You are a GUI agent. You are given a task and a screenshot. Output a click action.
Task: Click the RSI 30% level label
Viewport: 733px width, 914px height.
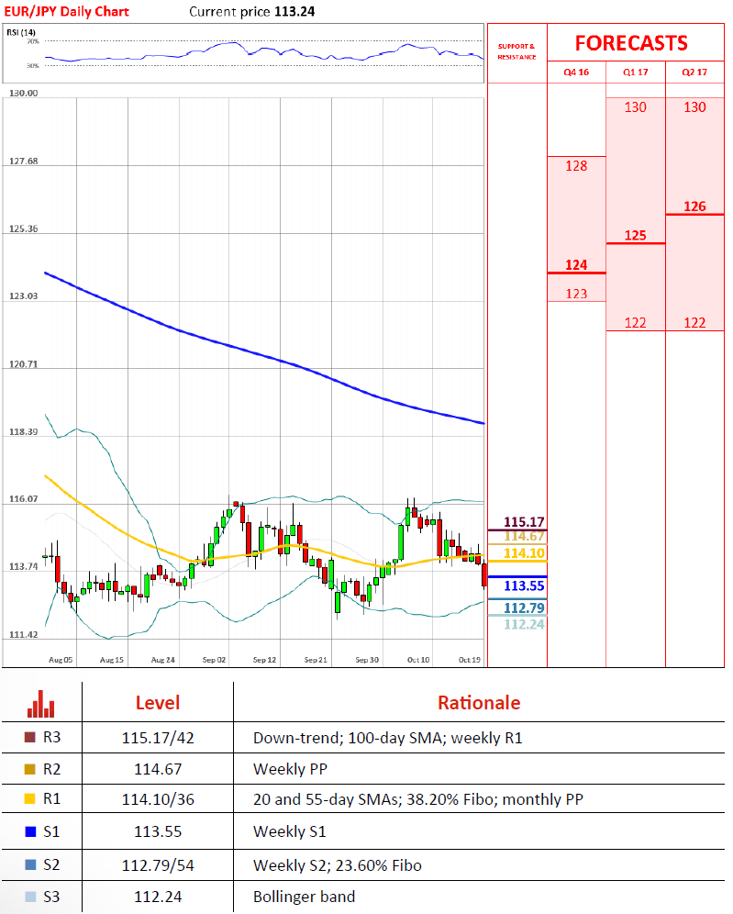click(x=33, y=66)
